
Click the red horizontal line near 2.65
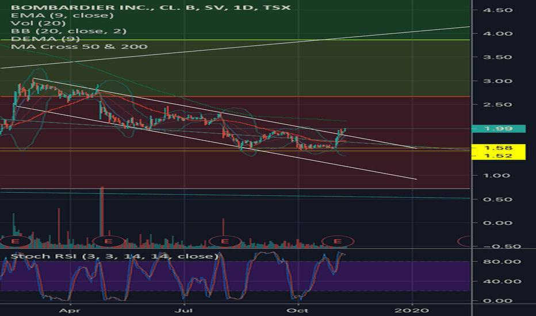235,97
